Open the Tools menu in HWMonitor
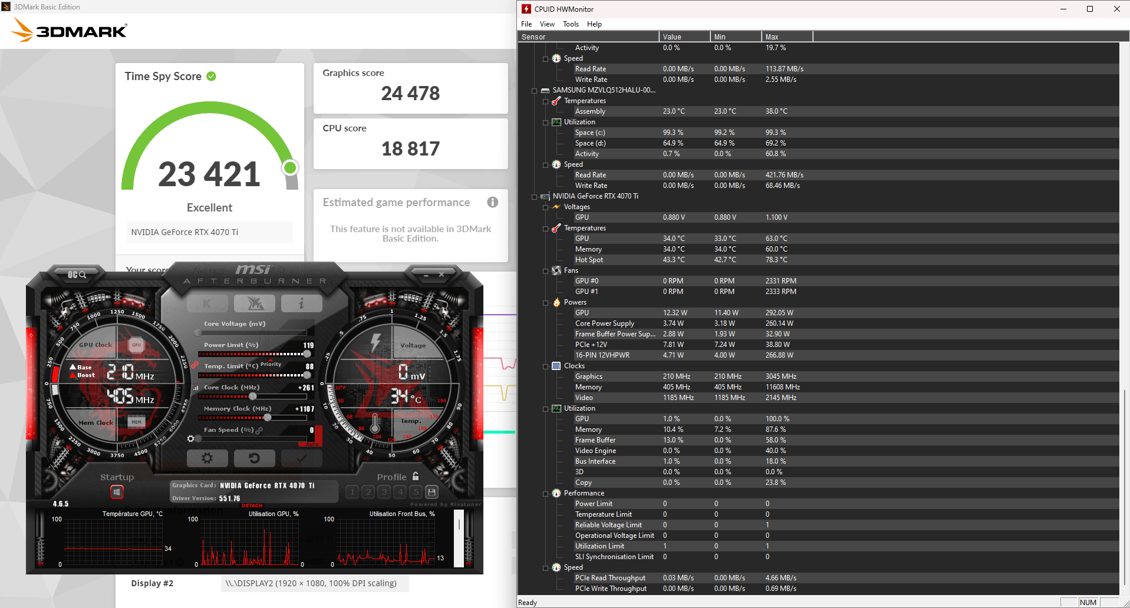1130x608 pixels. [571, 24]
